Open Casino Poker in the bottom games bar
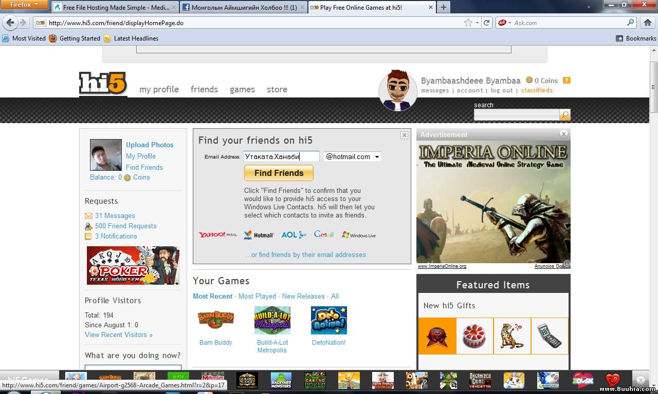 315,380
